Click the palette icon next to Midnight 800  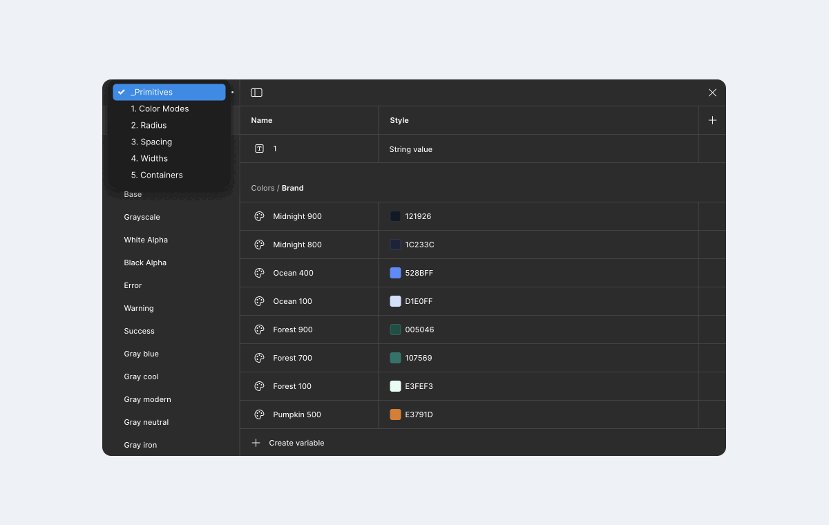pyautogui.click(x=259, y=245)
